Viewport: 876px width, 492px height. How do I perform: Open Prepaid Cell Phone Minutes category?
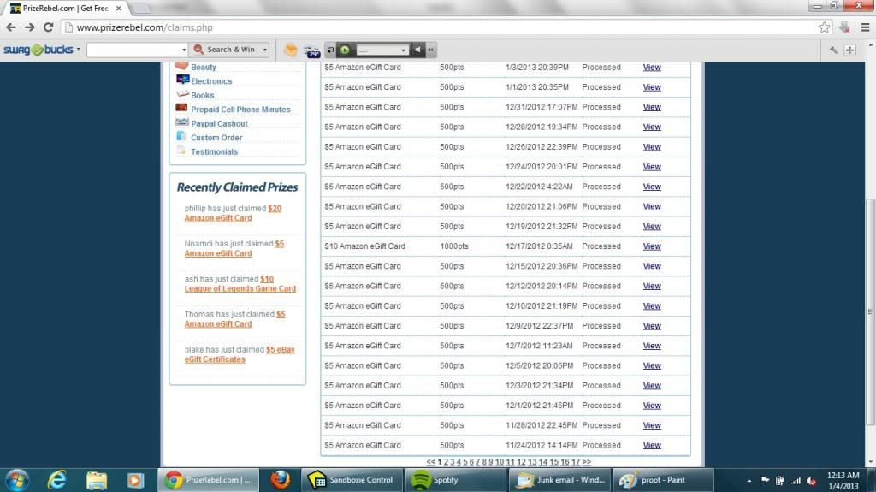coord(240,110)
